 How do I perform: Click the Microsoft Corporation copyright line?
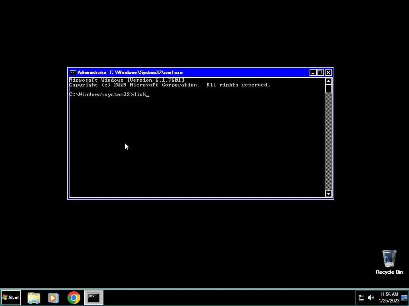click(170, 85)
